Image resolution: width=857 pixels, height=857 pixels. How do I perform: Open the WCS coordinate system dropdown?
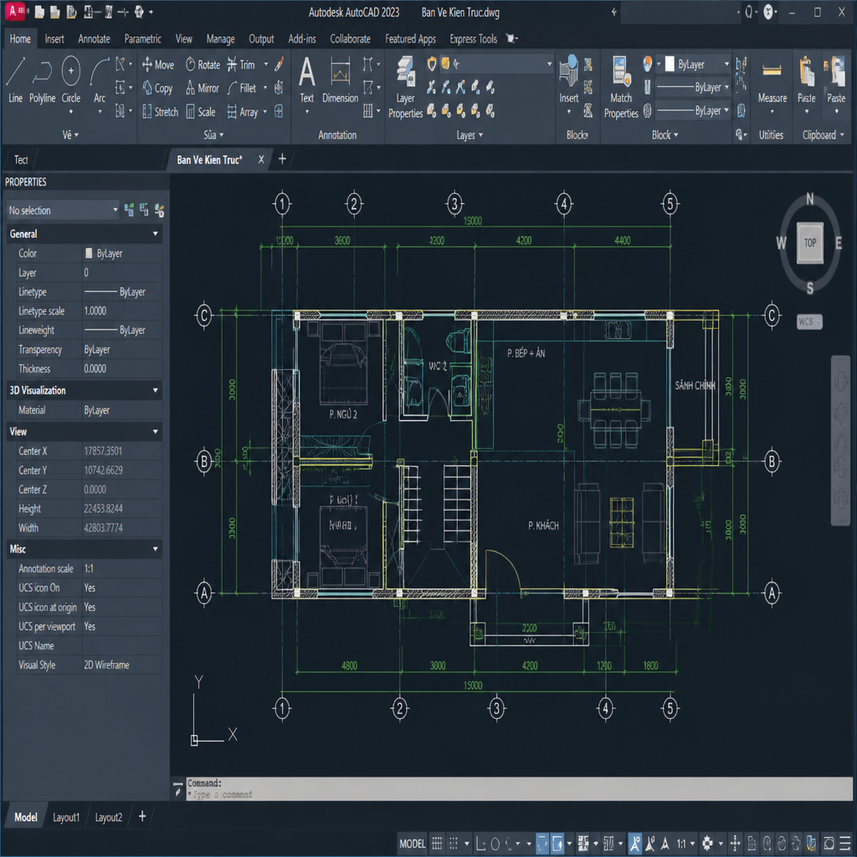tap(809, 321)
